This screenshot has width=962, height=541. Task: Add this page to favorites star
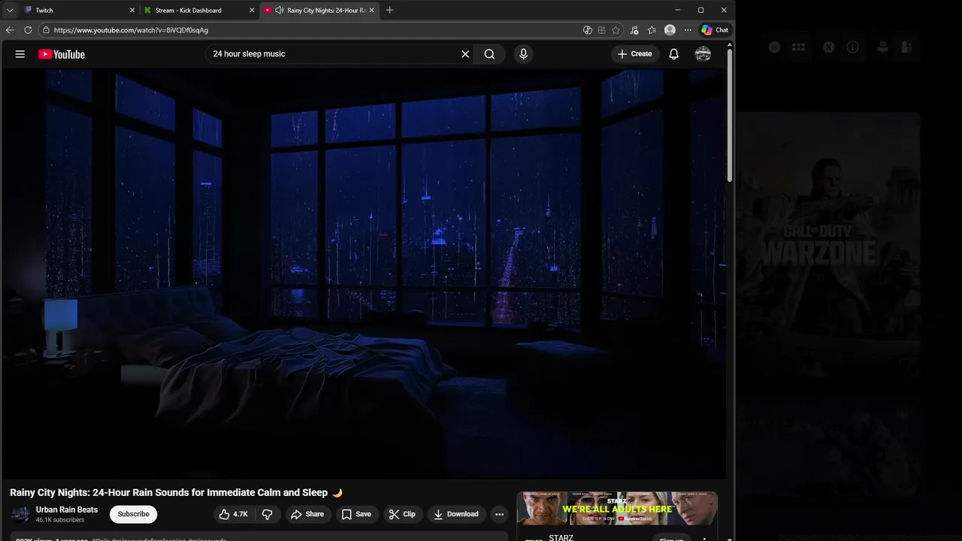coord(616,30)
